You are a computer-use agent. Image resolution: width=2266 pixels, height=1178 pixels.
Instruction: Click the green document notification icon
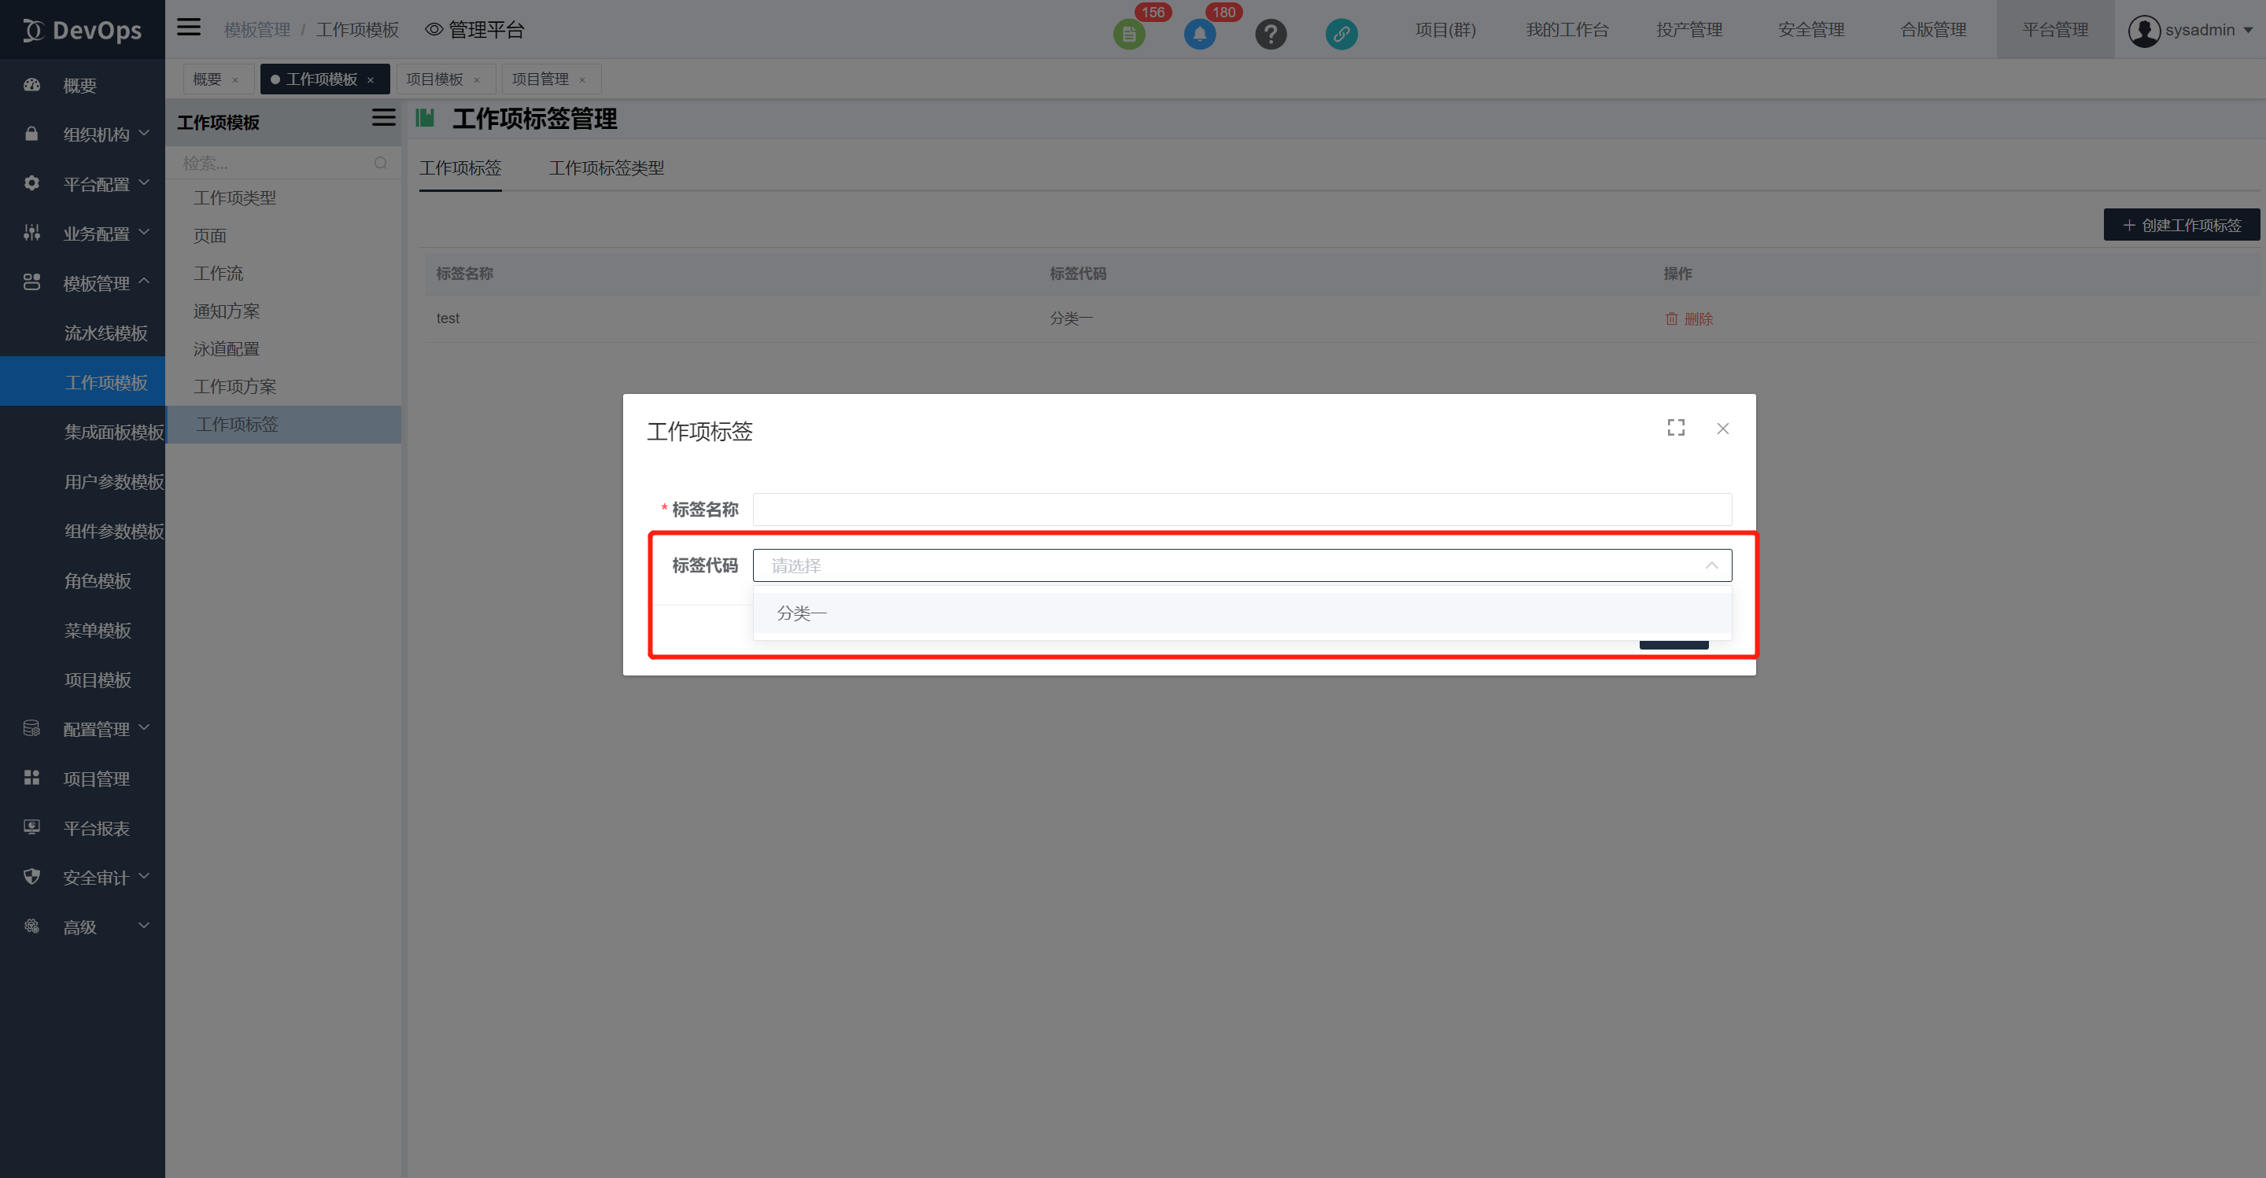tap(1128, 35)
